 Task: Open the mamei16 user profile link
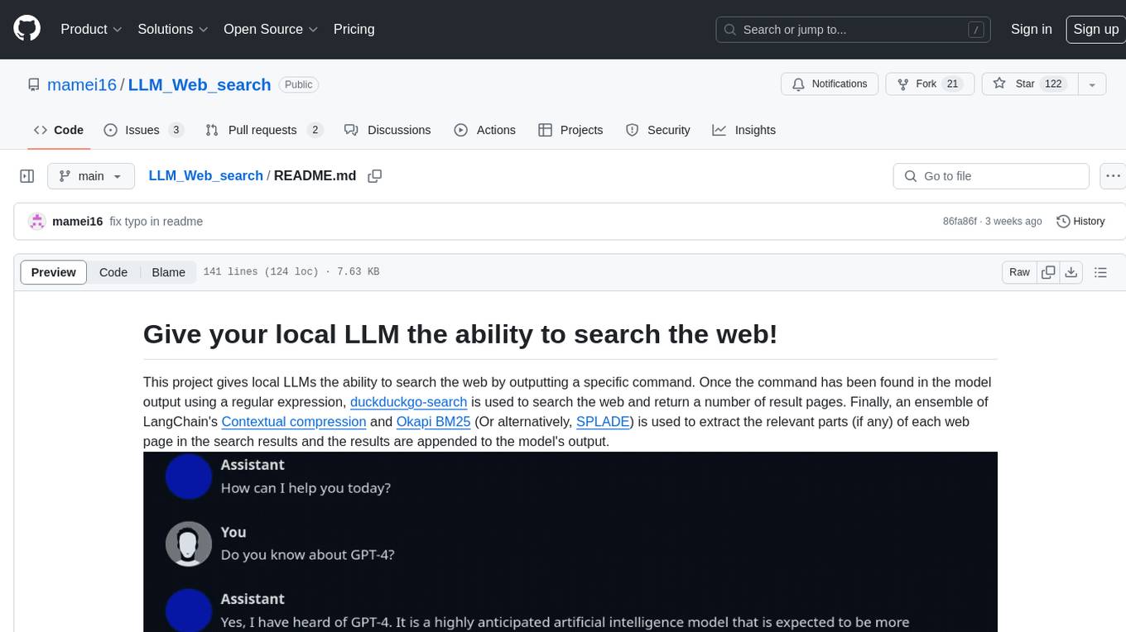pyautogui.click(x=82, y=84)
